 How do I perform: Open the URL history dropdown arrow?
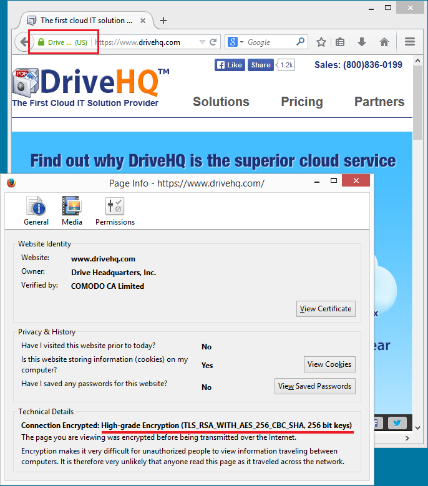(202, 42)
